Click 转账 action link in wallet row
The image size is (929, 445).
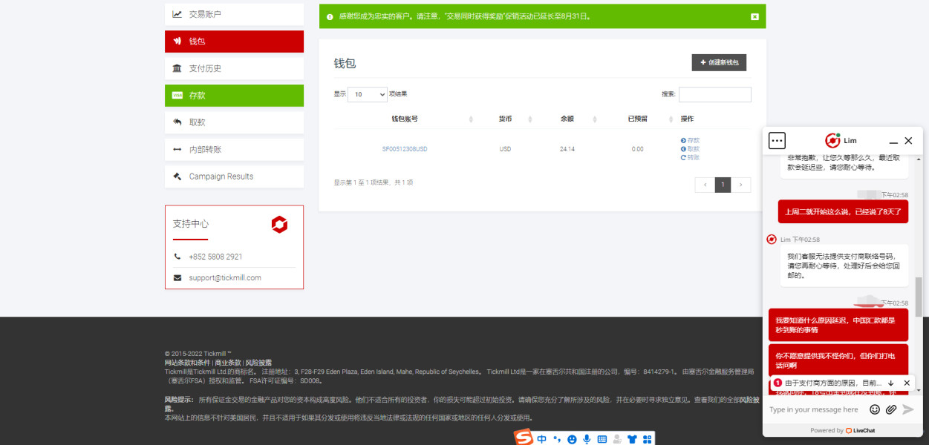690,157
